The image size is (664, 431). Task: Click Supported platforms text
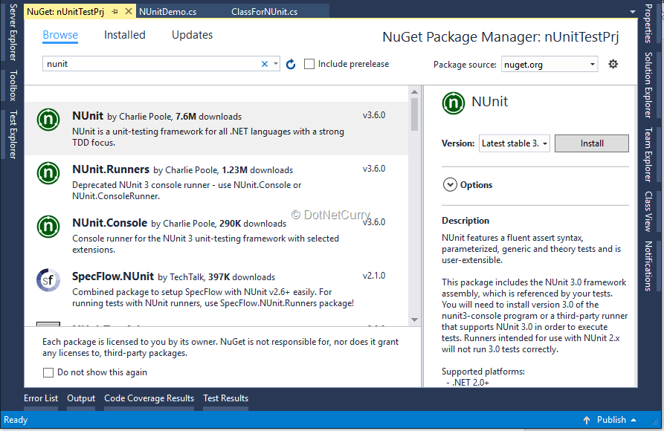tap(483, 372)
